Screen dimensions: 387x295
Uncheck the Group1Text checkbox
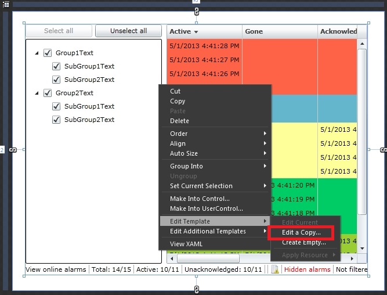tap(48, 53)
